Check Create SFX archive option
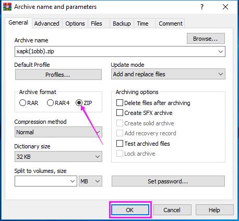The height and width of the screenshot is (221, 239). tap(120, 113)
